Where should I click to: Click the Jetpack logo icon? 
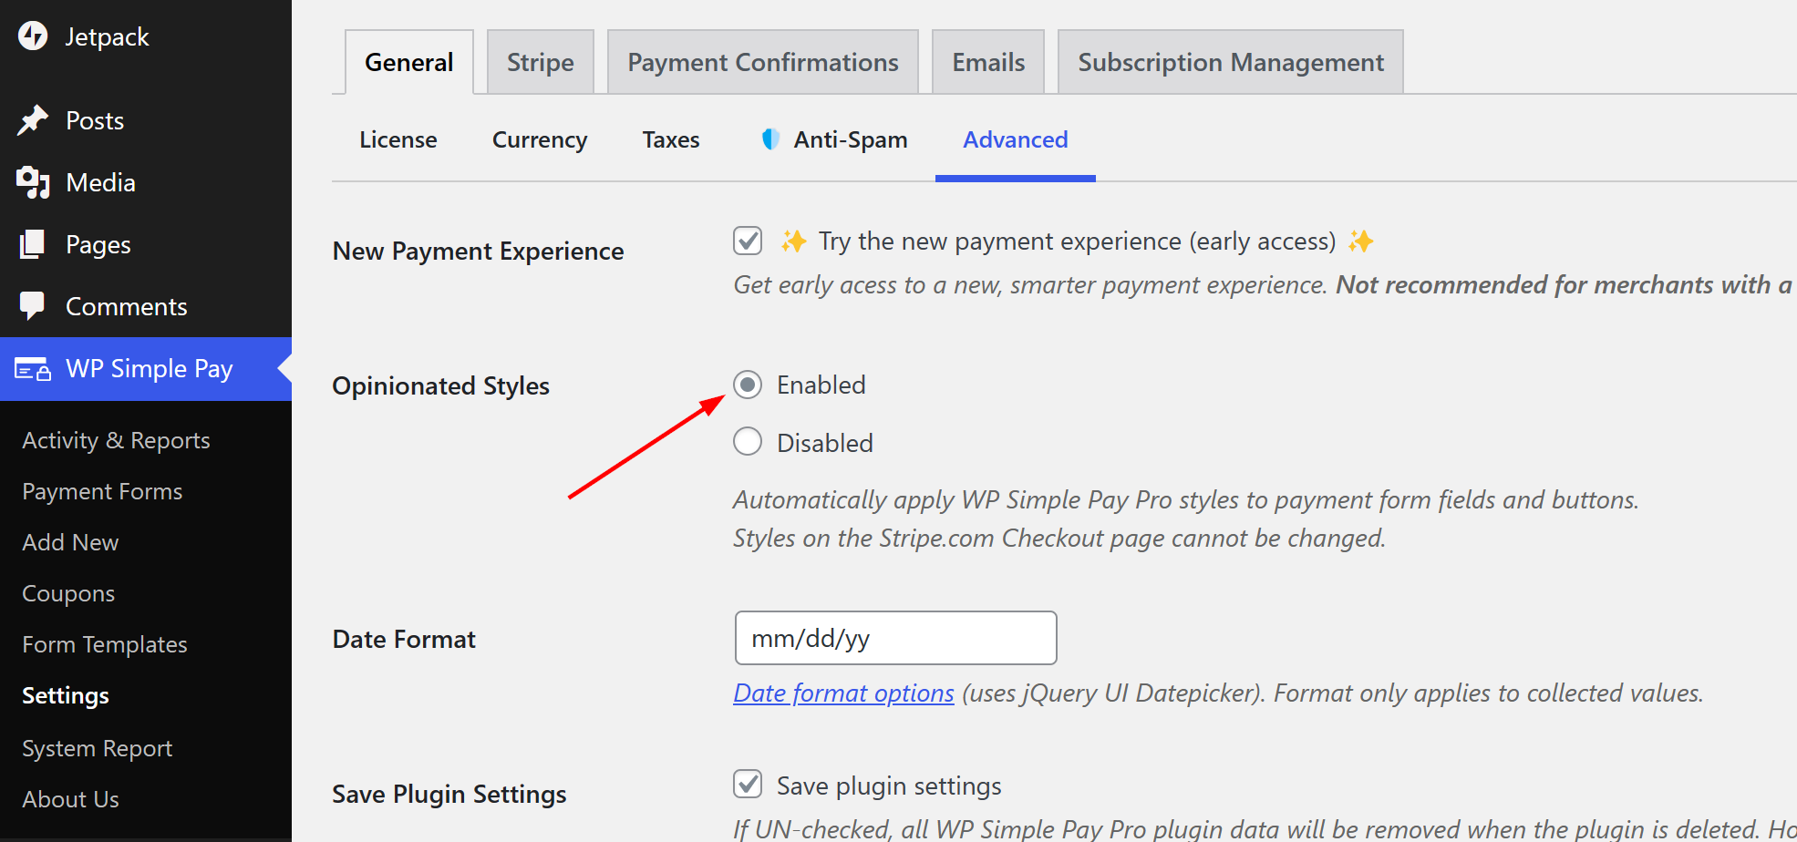point(33,36)
